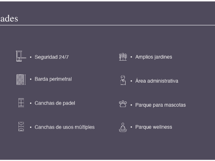
Task: Open the "Parque para mascotas" item
Action: coord(160,105)
